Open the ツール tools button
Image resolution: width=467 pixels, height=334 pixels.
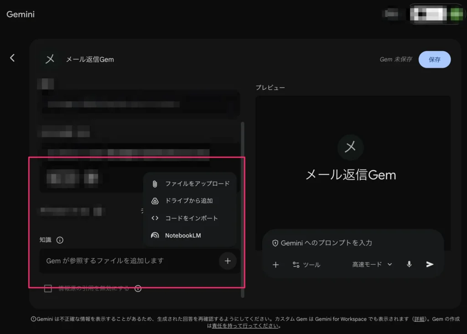tap(306, 265)
